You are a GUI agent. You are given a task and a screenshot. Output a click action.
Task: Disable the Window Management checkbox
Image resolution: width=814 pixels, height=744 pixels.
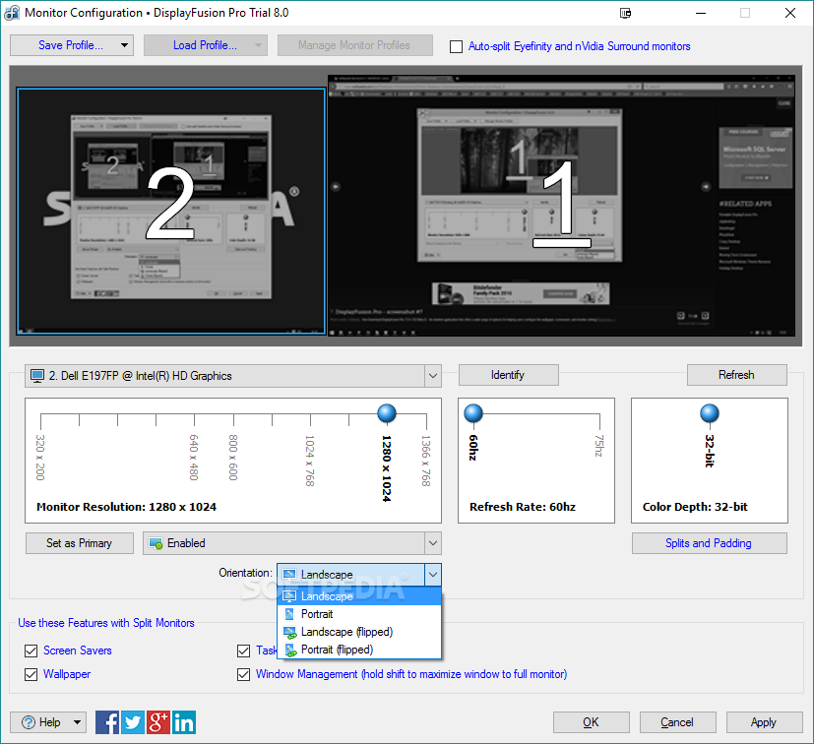click(243, 674)
